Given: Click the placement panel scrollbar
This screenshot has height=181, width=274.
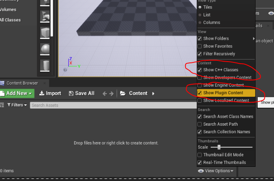Looking at the screenshot, I should point(52,18).
